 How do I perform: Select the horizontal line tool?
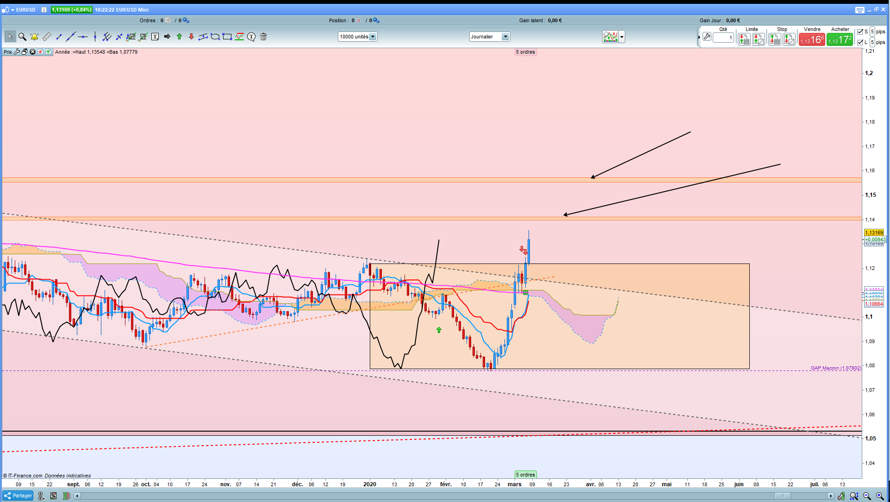[83, 37]
